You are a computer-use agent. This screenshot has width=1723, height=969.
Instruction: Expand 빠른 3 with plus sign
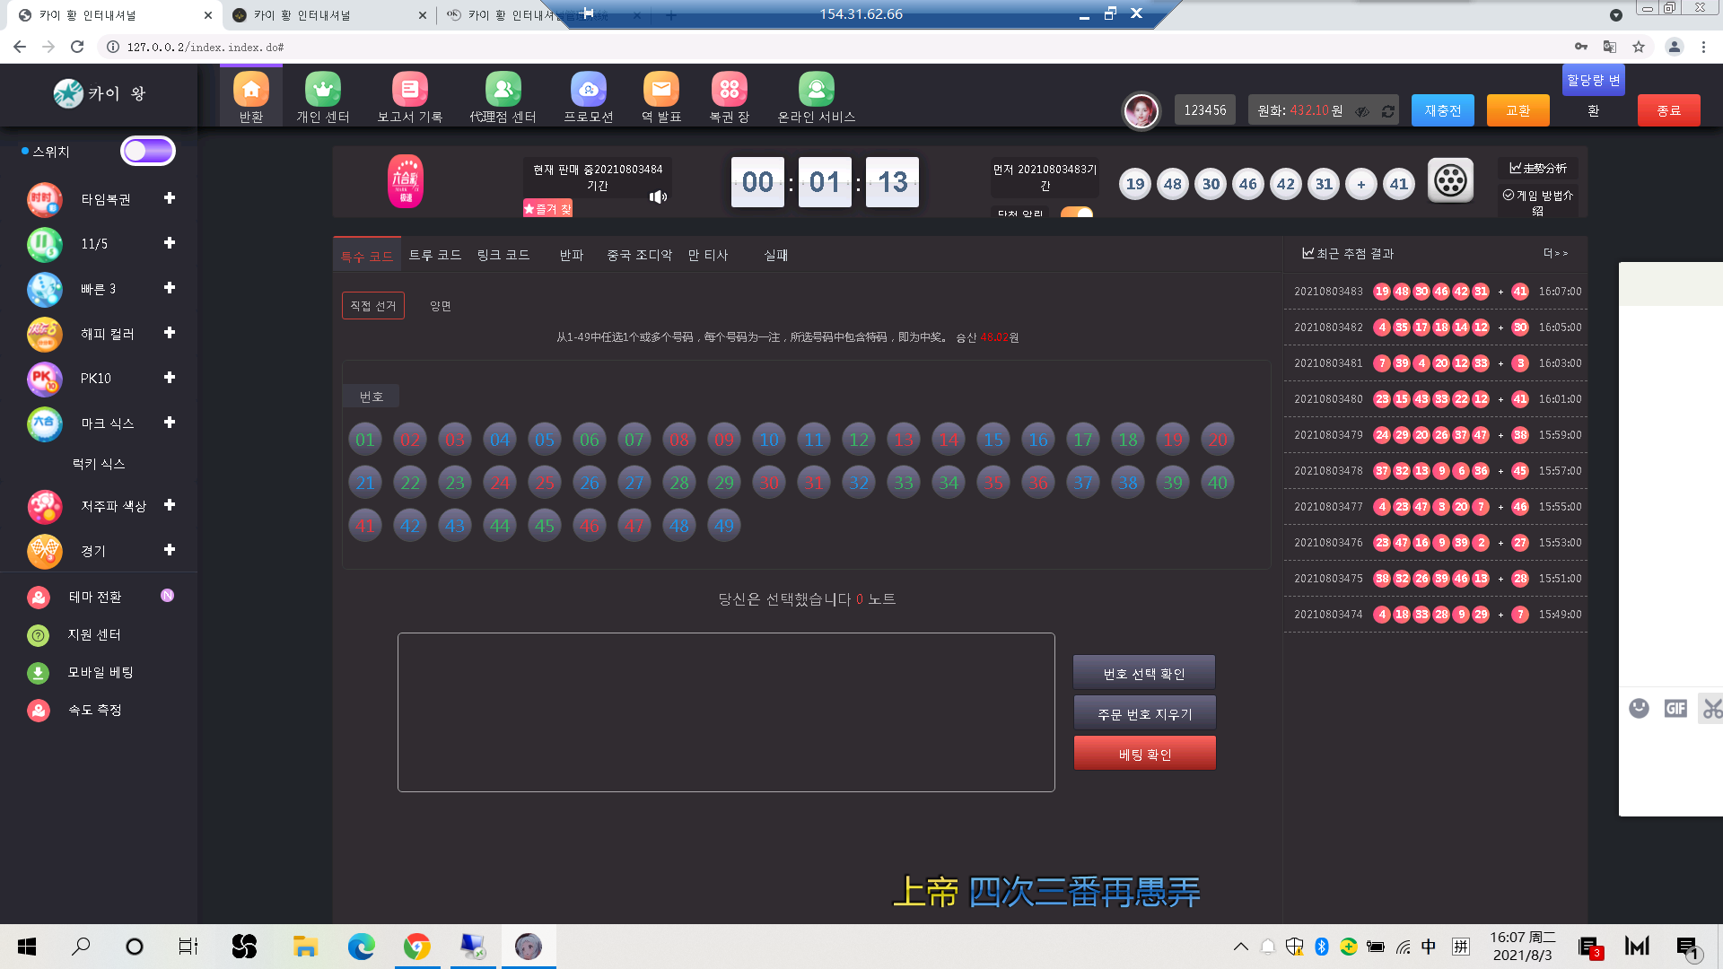click(x=170, y=288)
